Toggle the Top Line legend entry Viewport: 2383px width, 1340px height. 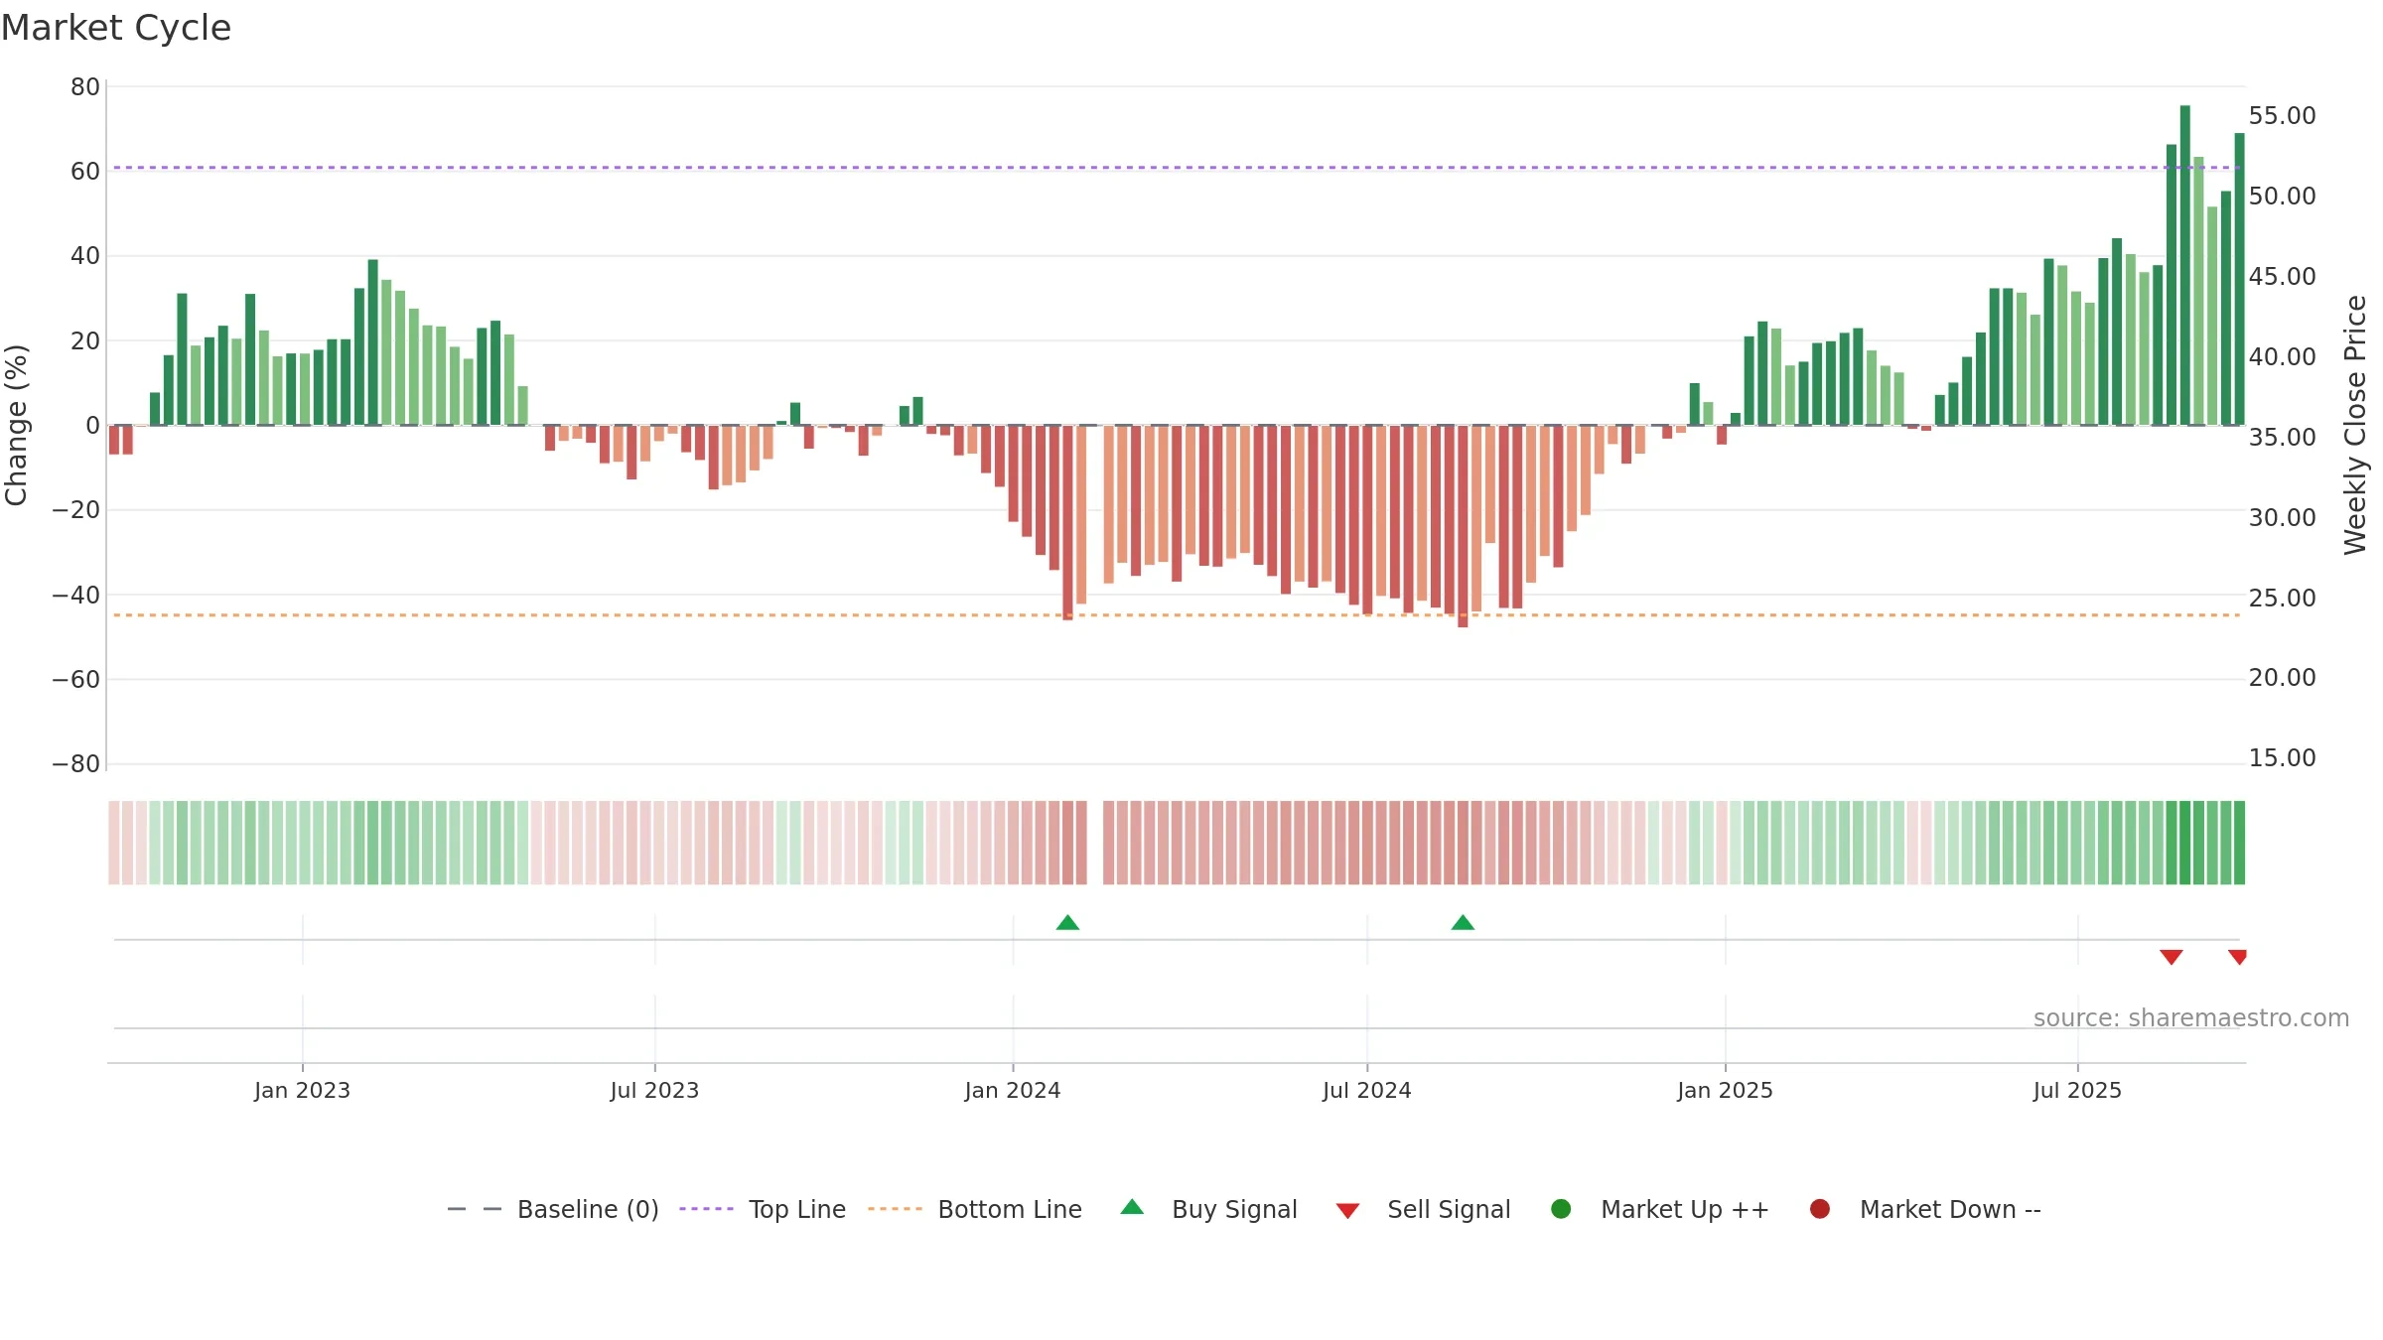763,1209
